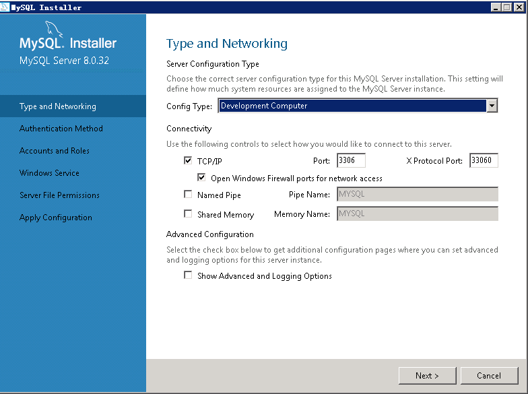Click the Next button

427,376
